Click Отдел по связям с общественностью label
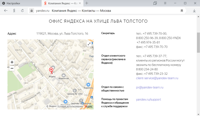Viewport: 200px width, 116px height. (x=113, y=89)
